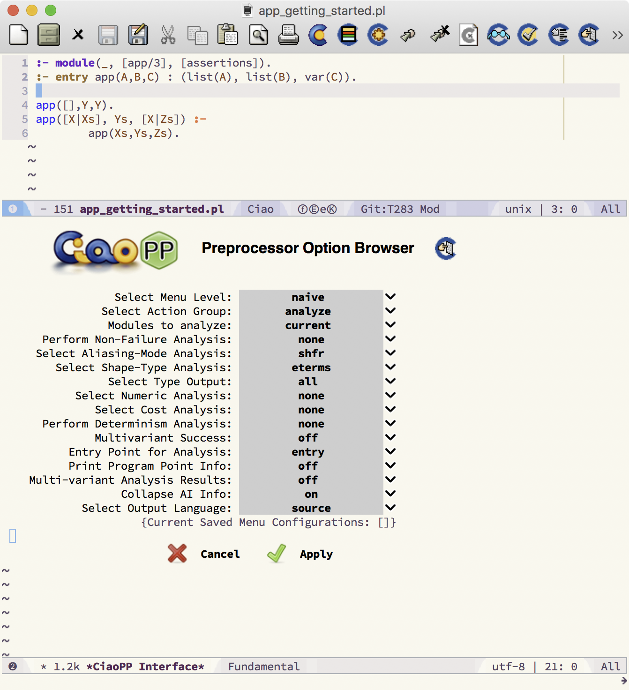The width and height of the screenshot is (629, 690).
Task: Show more toolbar items via double chevron
Action: tap(617, 35)
